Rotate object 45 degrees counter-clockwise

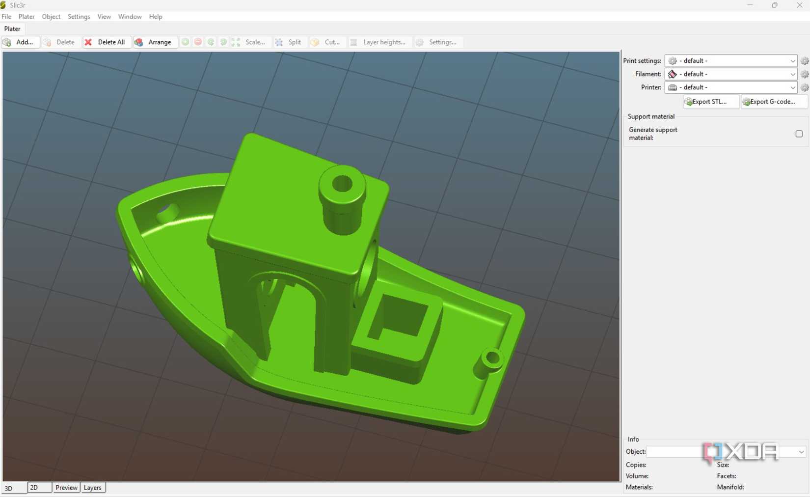(x=211, y=42)
